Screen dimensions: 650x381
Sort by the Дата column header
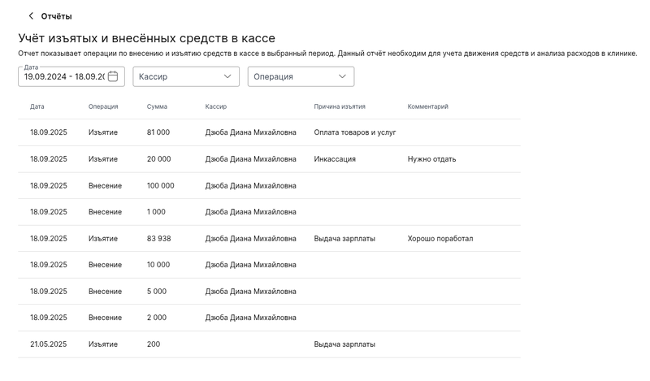pyautogui.click(x=37, y=106)
